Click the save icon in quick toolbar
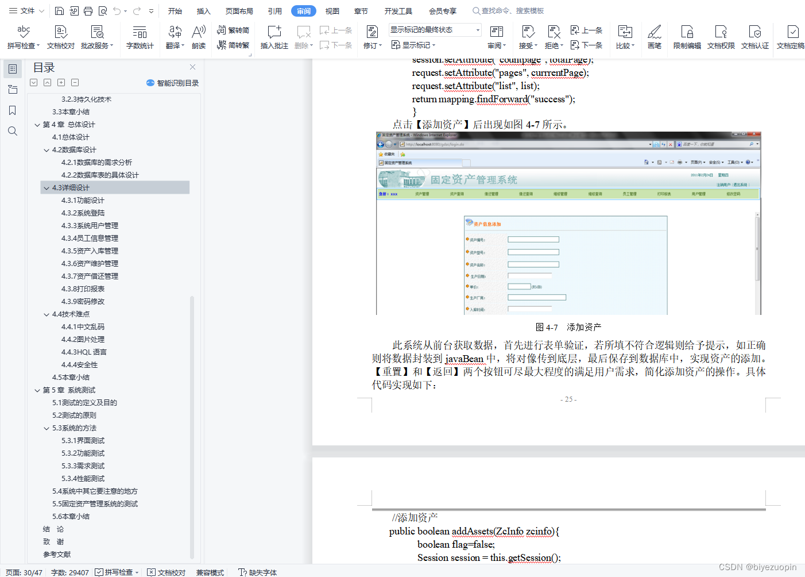Image resolution: width=805 pixels, height=577 pixels. tap(59, 11)
